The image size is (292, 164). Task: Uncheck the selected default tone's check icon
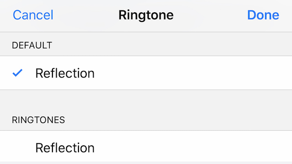click(x=17, y=73)
